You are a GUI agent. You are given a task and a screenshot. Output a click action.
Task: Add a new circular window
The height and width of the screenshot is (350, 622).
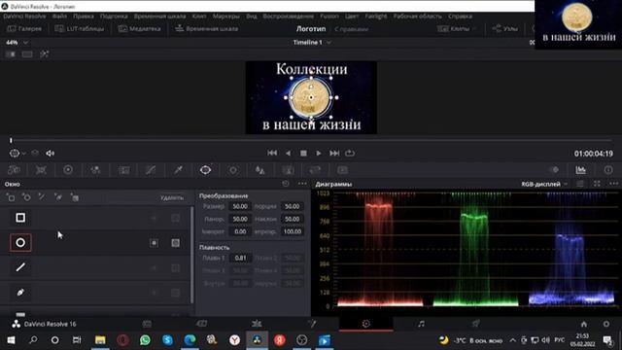(26, 197)
